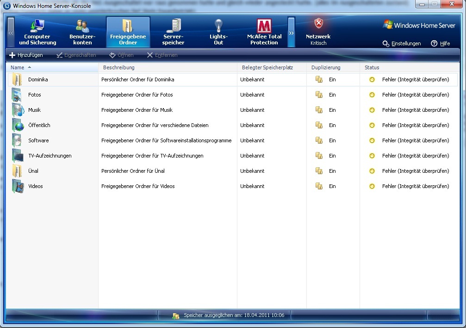Image resolution: width=466 pixels, height=328 pixels.
Task: Sort by the Status column header
Action: pyautogui.click(x=410, y=67)
